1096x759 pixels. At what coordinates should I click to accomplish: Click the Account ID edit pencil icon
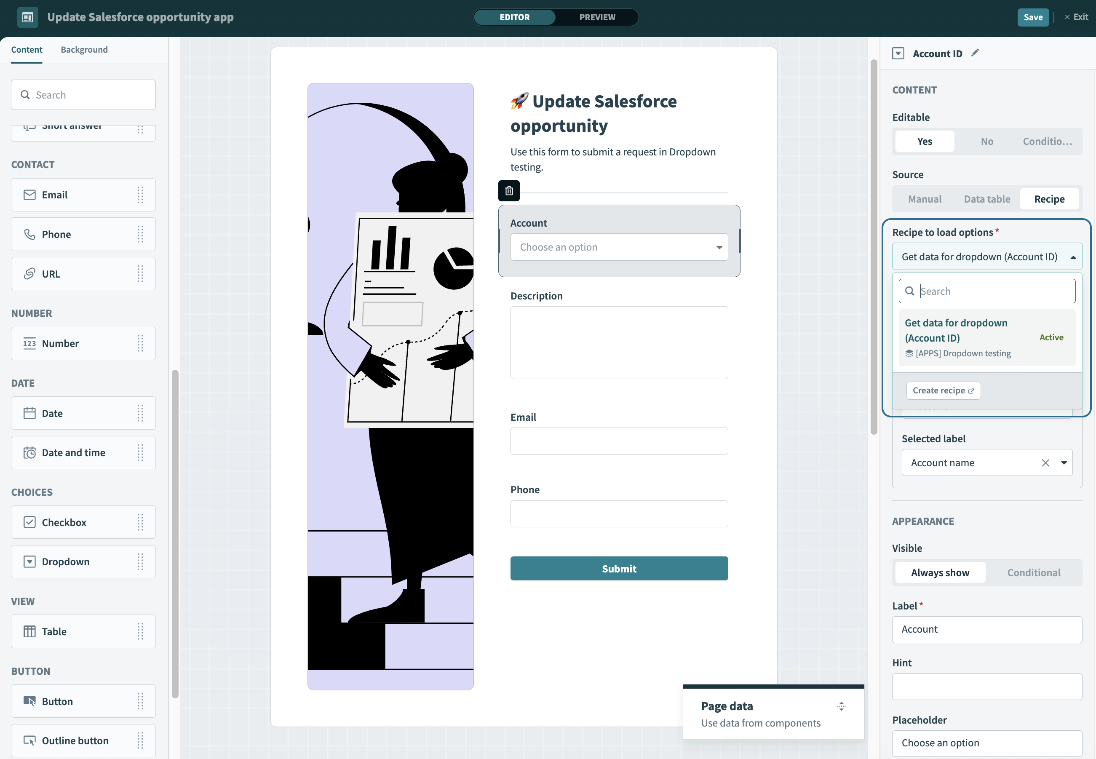pos(975,53)
